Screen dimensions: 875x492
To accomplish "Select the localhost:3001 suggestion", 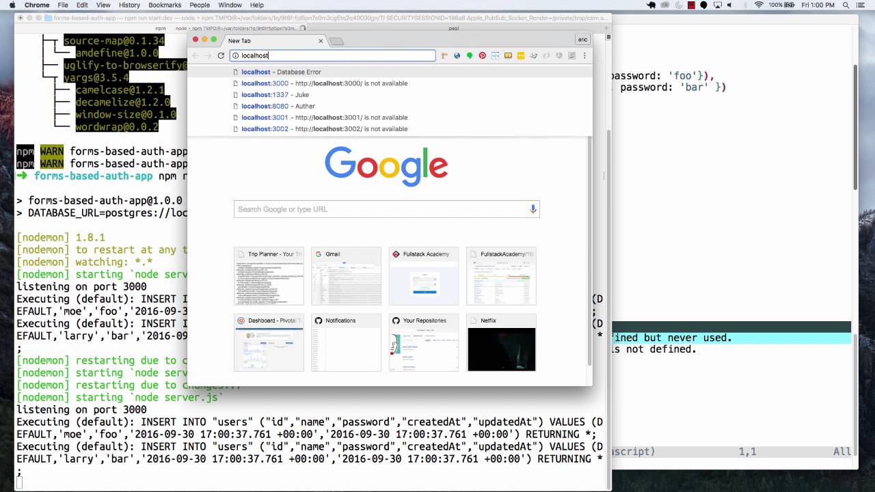I will pyautogui.click(x=390, y=118).
